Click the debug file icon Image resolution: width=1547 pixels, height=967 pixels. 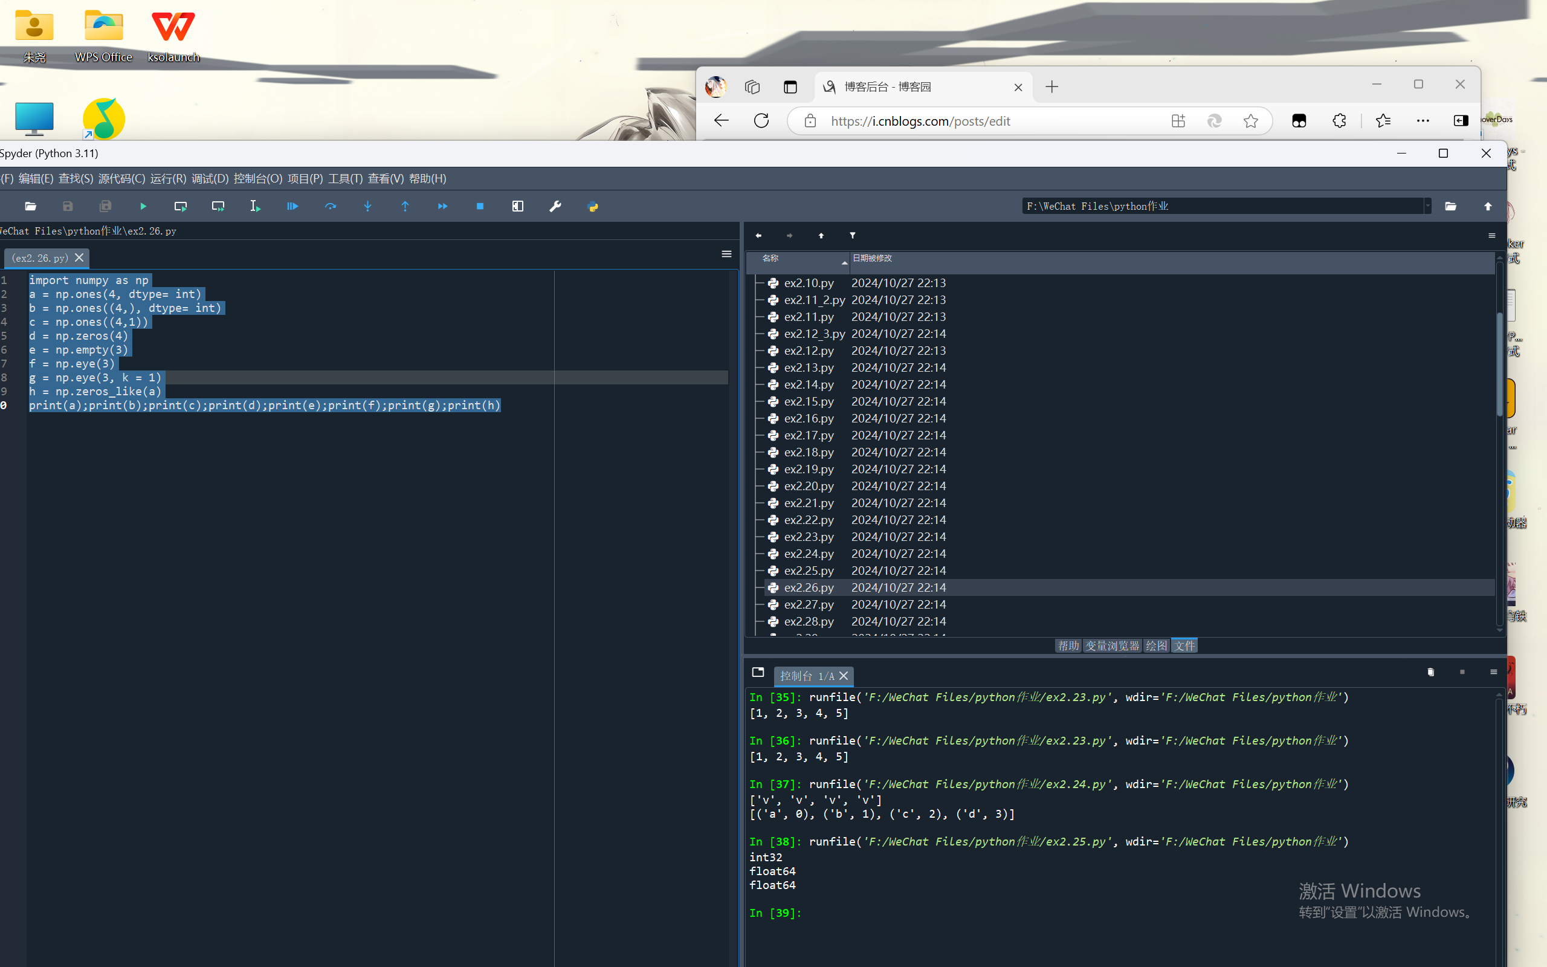point(292,206)
